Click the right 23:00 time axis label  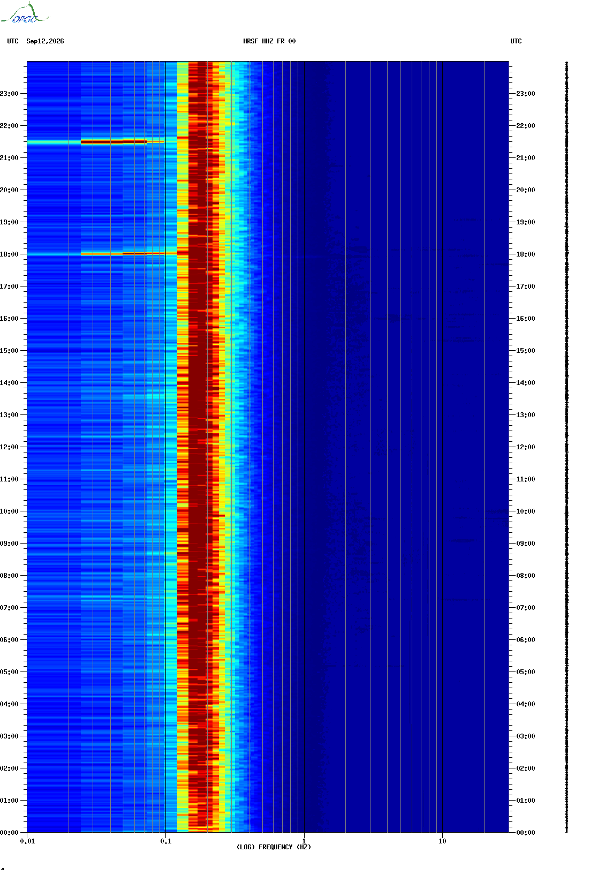525,94
